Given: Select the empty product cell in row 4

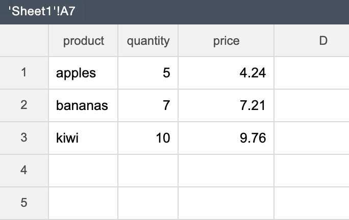Looking at the screenshot, I should click(x=83, y=171).
